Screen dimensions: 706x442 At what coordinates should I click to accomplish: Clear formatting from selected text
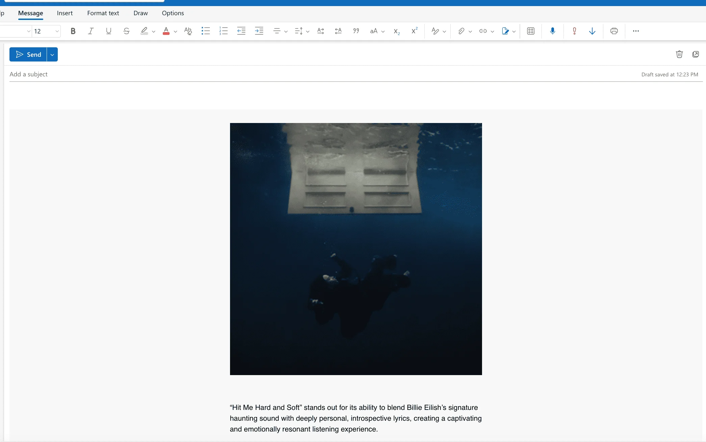coord(188,31)
